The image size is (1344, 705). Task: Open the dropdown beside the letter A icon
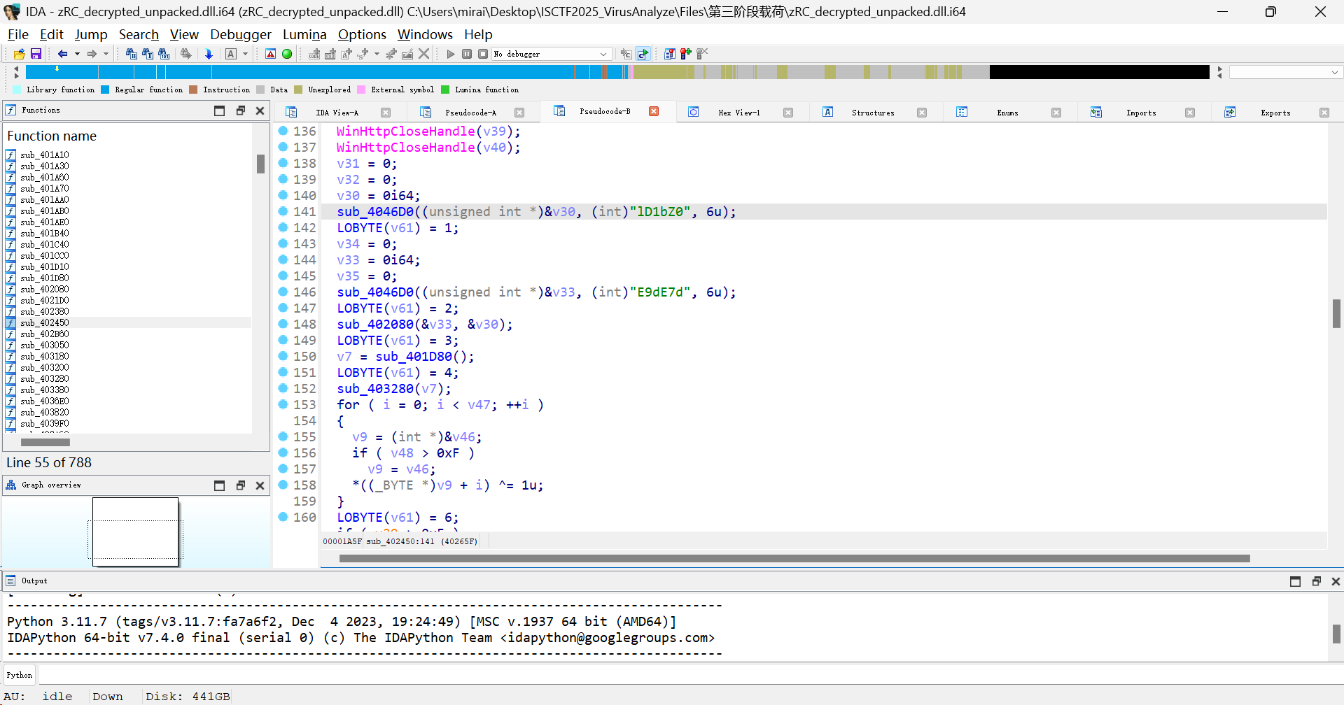[246, 54]
